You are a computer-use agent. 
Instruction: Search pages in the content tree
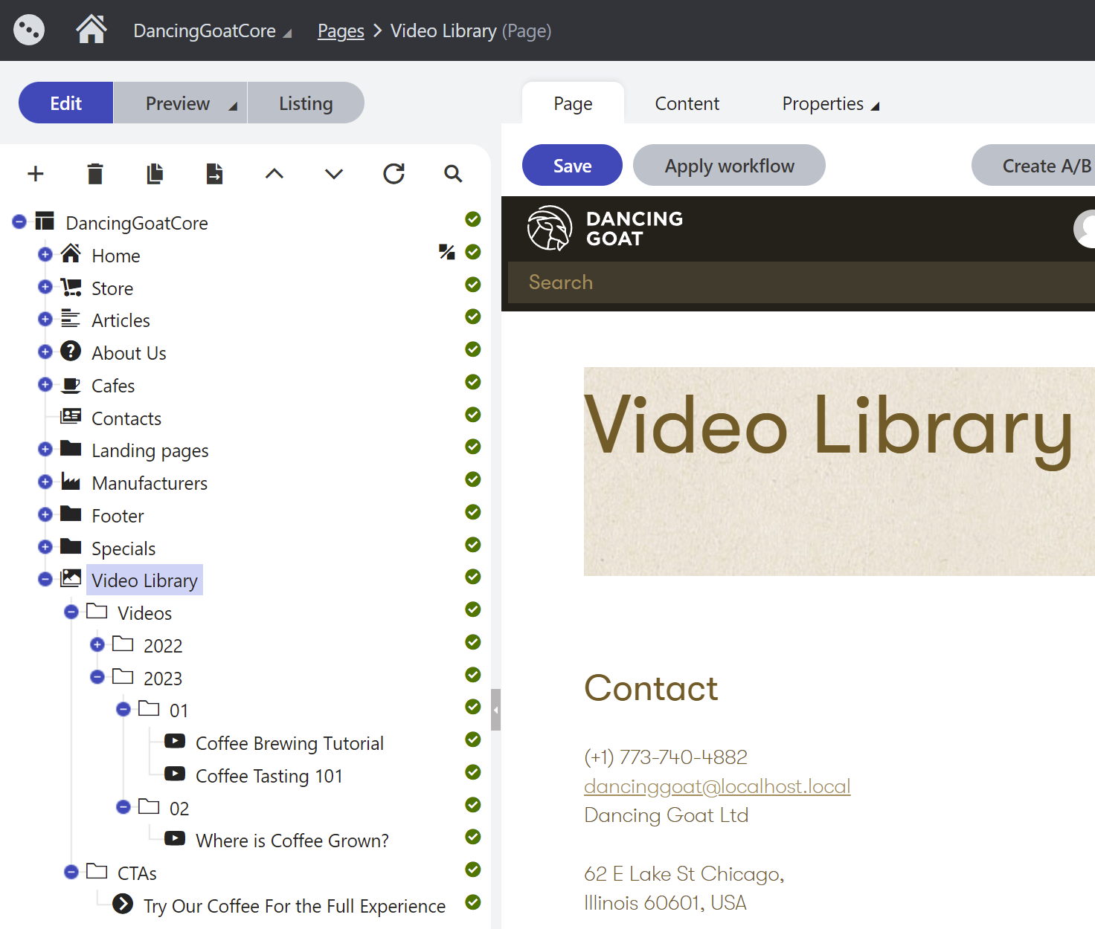pyautogui.click(x=453, y=174)
